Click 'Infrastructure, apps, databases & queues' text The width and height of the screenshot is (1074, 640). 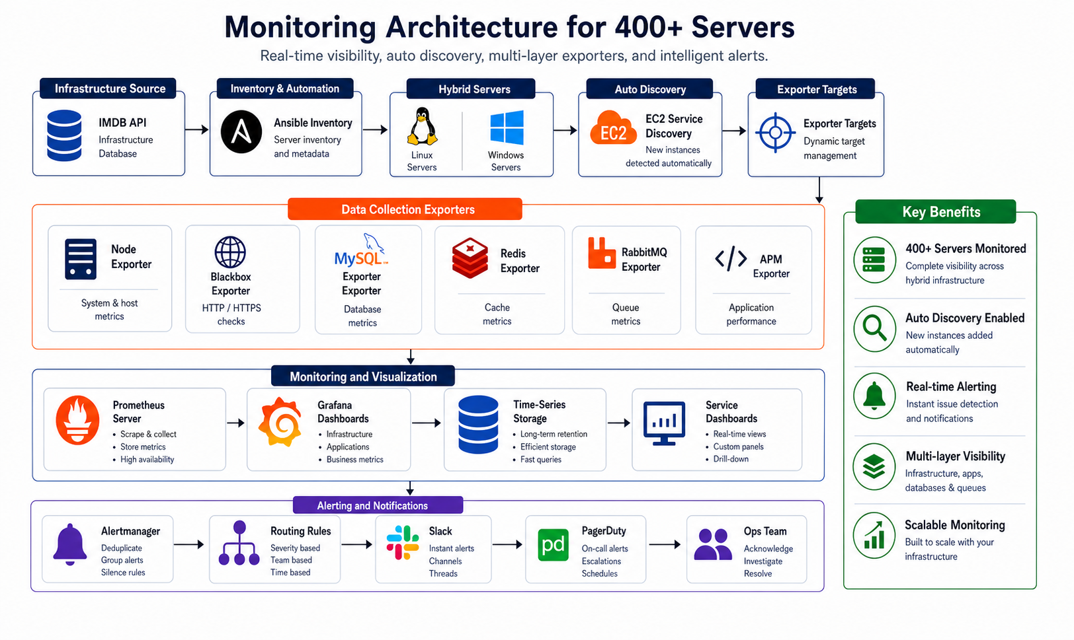coord(945,480)
